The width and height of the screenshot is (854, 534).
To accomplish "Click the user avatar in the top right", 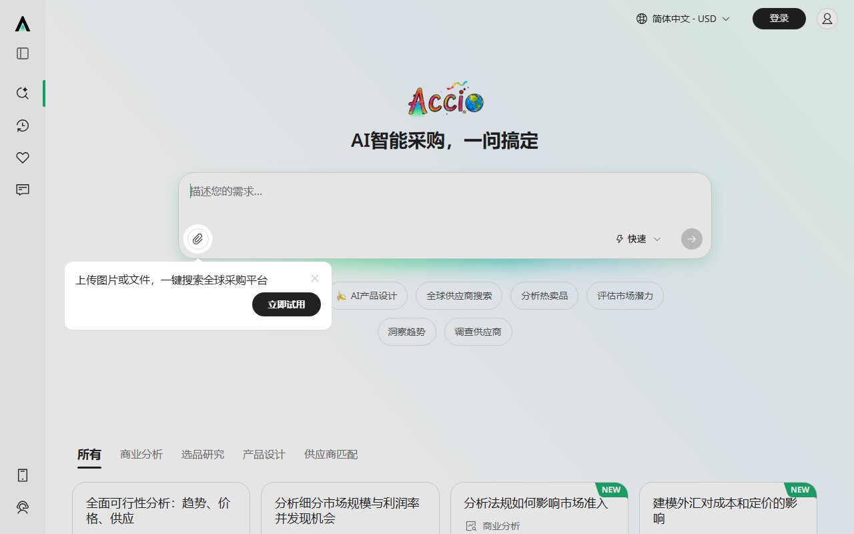I will tap(827, 19).
